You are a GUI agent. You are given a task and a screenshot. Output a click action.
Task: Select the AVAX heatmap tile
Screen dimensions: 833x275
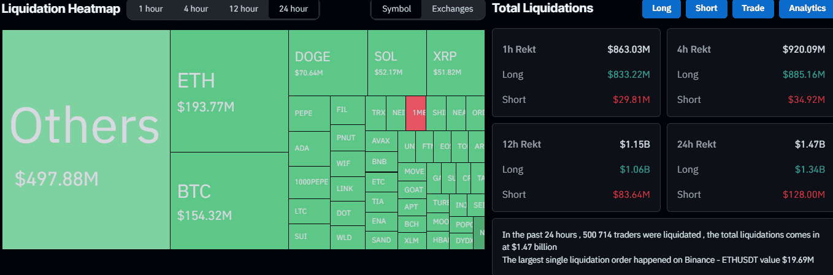coord(381,140)
